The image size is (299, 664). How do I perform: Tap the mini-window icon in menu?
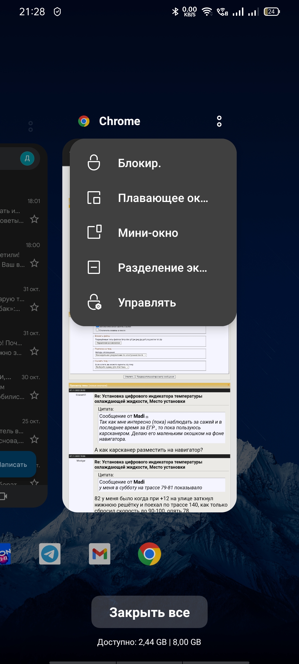click(x=94, y=232)
